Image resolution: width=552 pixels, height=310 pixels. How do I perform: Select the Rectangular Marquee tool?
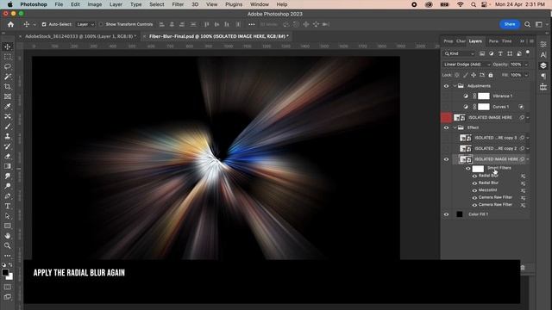click(8, 57)
